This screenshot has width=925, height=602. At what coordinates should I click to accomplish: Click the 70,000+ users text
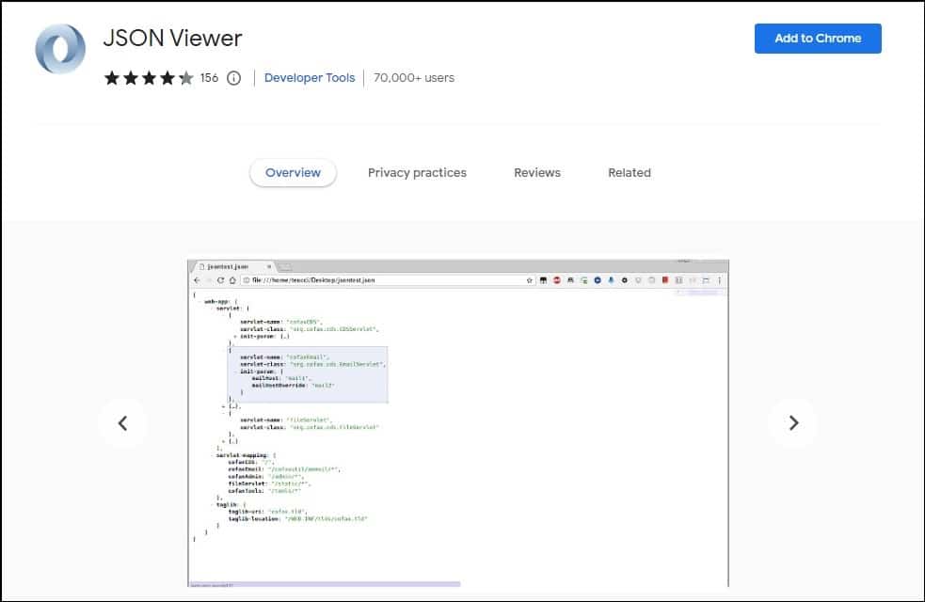[x=414, y=78]
